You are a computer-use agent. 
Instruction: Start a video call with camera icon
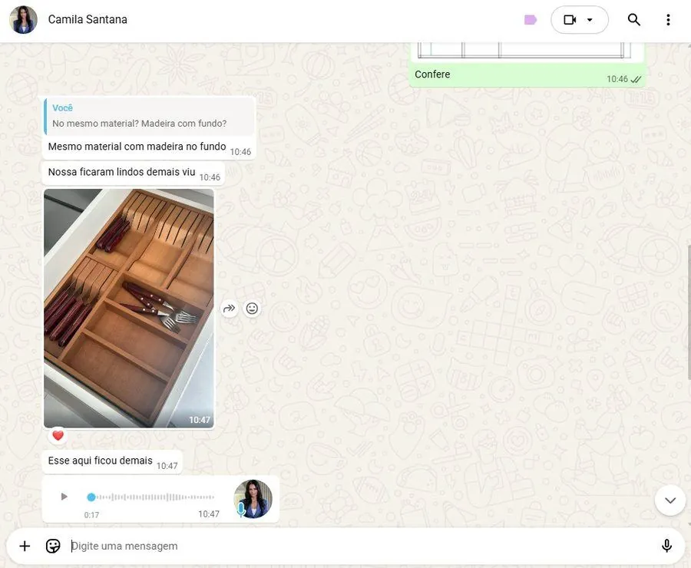pos(570,20)
